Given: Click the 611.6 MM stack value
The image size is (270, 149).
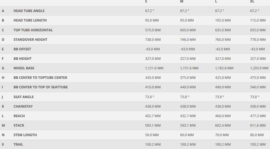Looking at the screenshot, I should pos(258,125).
